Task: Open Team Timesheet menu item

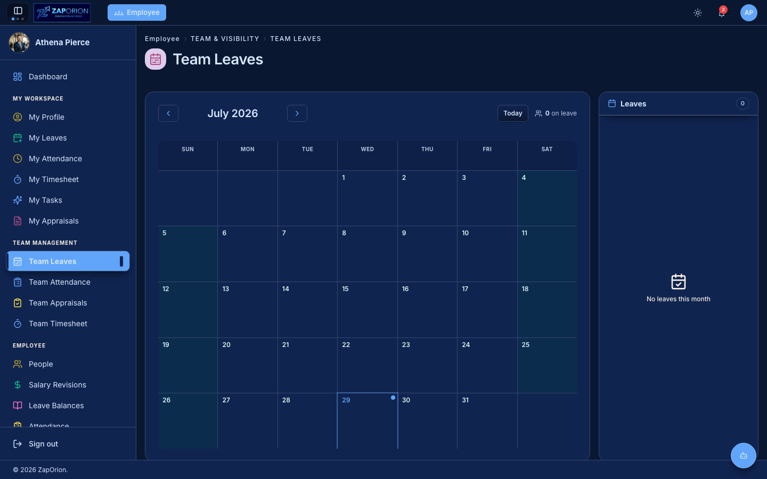Action: [68, 324]
